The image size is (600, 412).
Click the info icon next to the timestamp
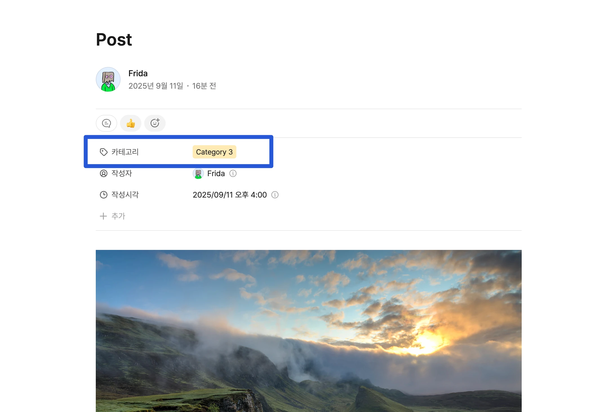tap(275, 195)
